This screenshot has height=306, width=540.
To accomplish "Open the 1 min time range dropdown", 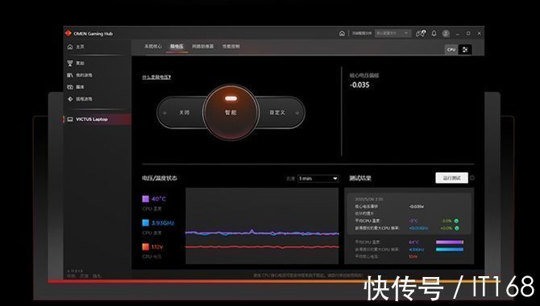I will [x=318, y=178].
